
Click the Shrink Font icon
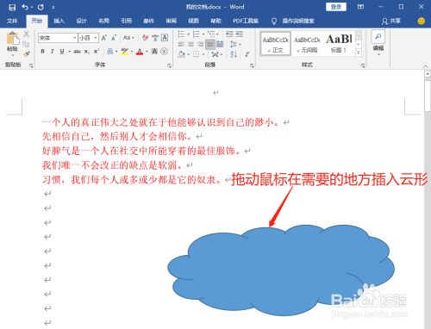114,38
